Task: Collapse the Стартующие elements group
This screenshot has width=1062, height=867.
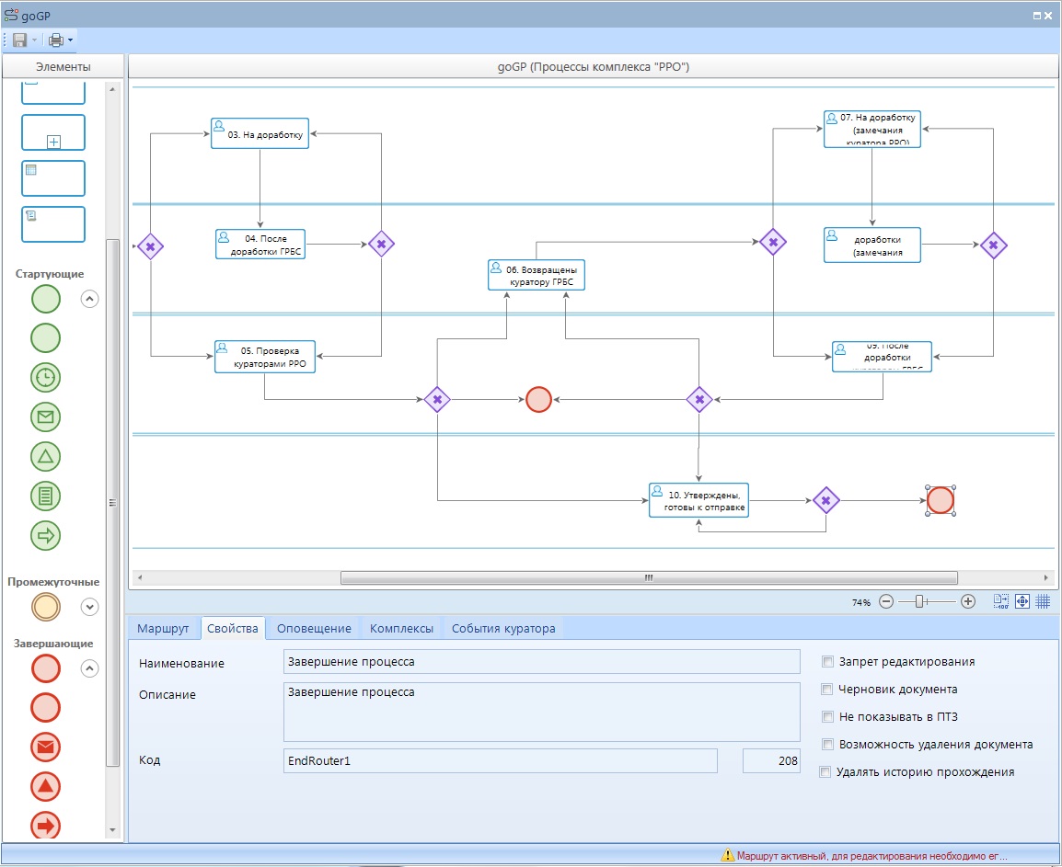Action: click(x=89, y=299)
